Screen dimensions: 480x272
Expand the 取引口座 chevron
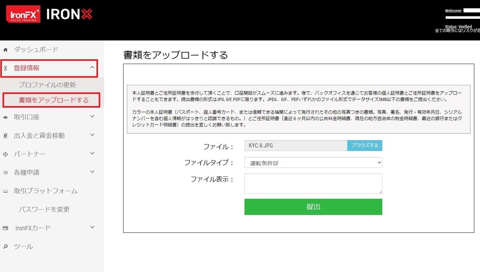coord(92,116)
